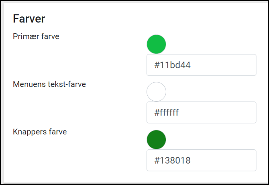The image size is (269, 185).
Task: Change button color via dark green circle
Action: (156, 139)
